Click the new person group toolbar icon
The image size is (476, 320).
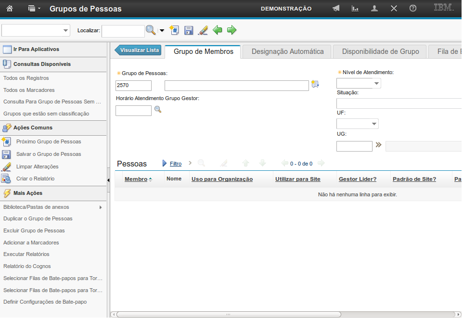click(x=175, y=30)
